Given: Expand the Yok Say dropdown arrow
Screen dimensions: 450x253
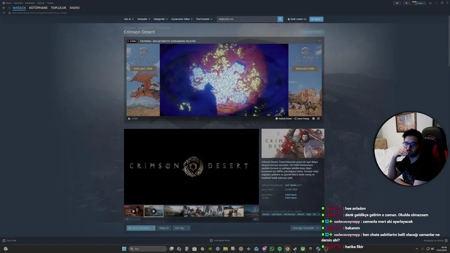Looking at the screenshot, I should pos(188,228).
